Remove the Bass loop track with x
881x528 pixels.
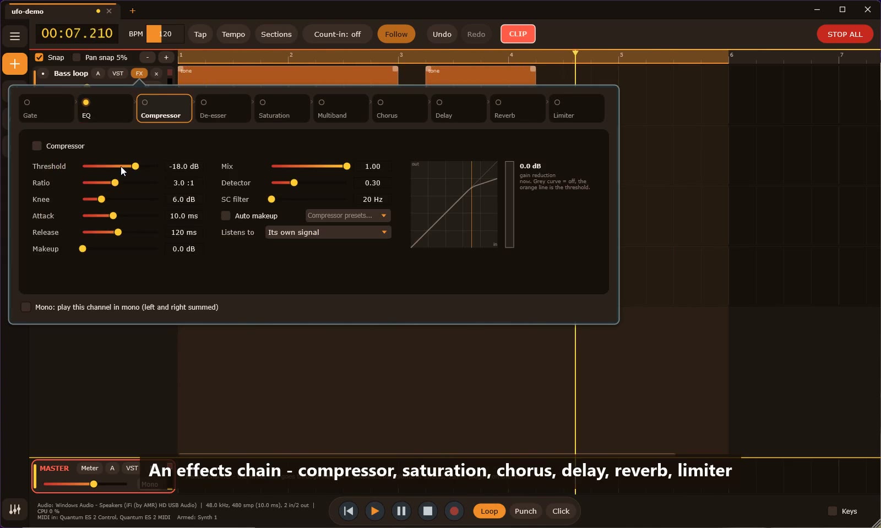pyautogui.click(x=156, y=73)
